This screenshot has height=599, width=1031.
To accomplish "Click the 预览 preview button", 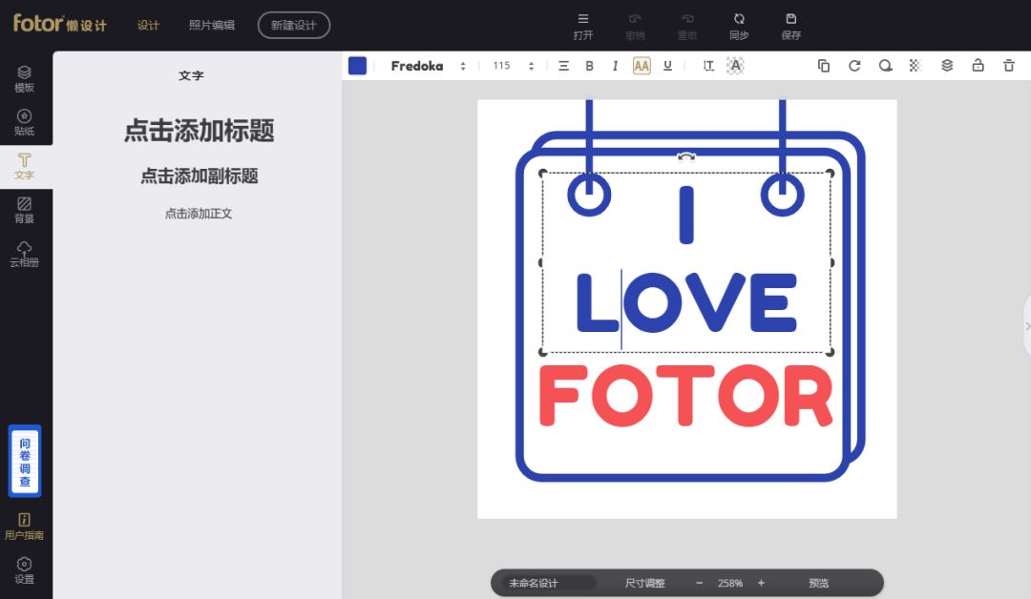I will 819,583.
